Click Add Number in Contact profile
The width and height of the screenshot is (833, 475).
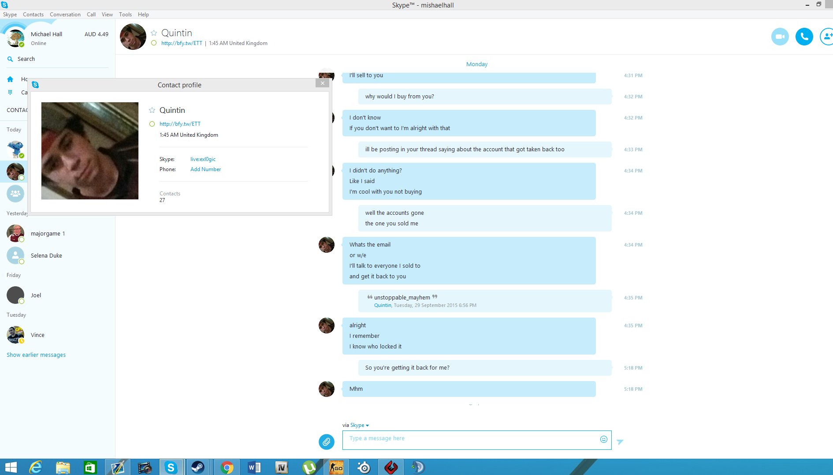click(205, 169)
